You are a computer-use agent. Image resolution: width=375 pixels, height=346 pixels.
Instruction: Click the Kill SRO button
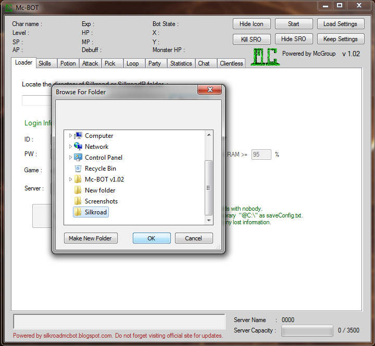pyautogui.click(x=252, y=39)
